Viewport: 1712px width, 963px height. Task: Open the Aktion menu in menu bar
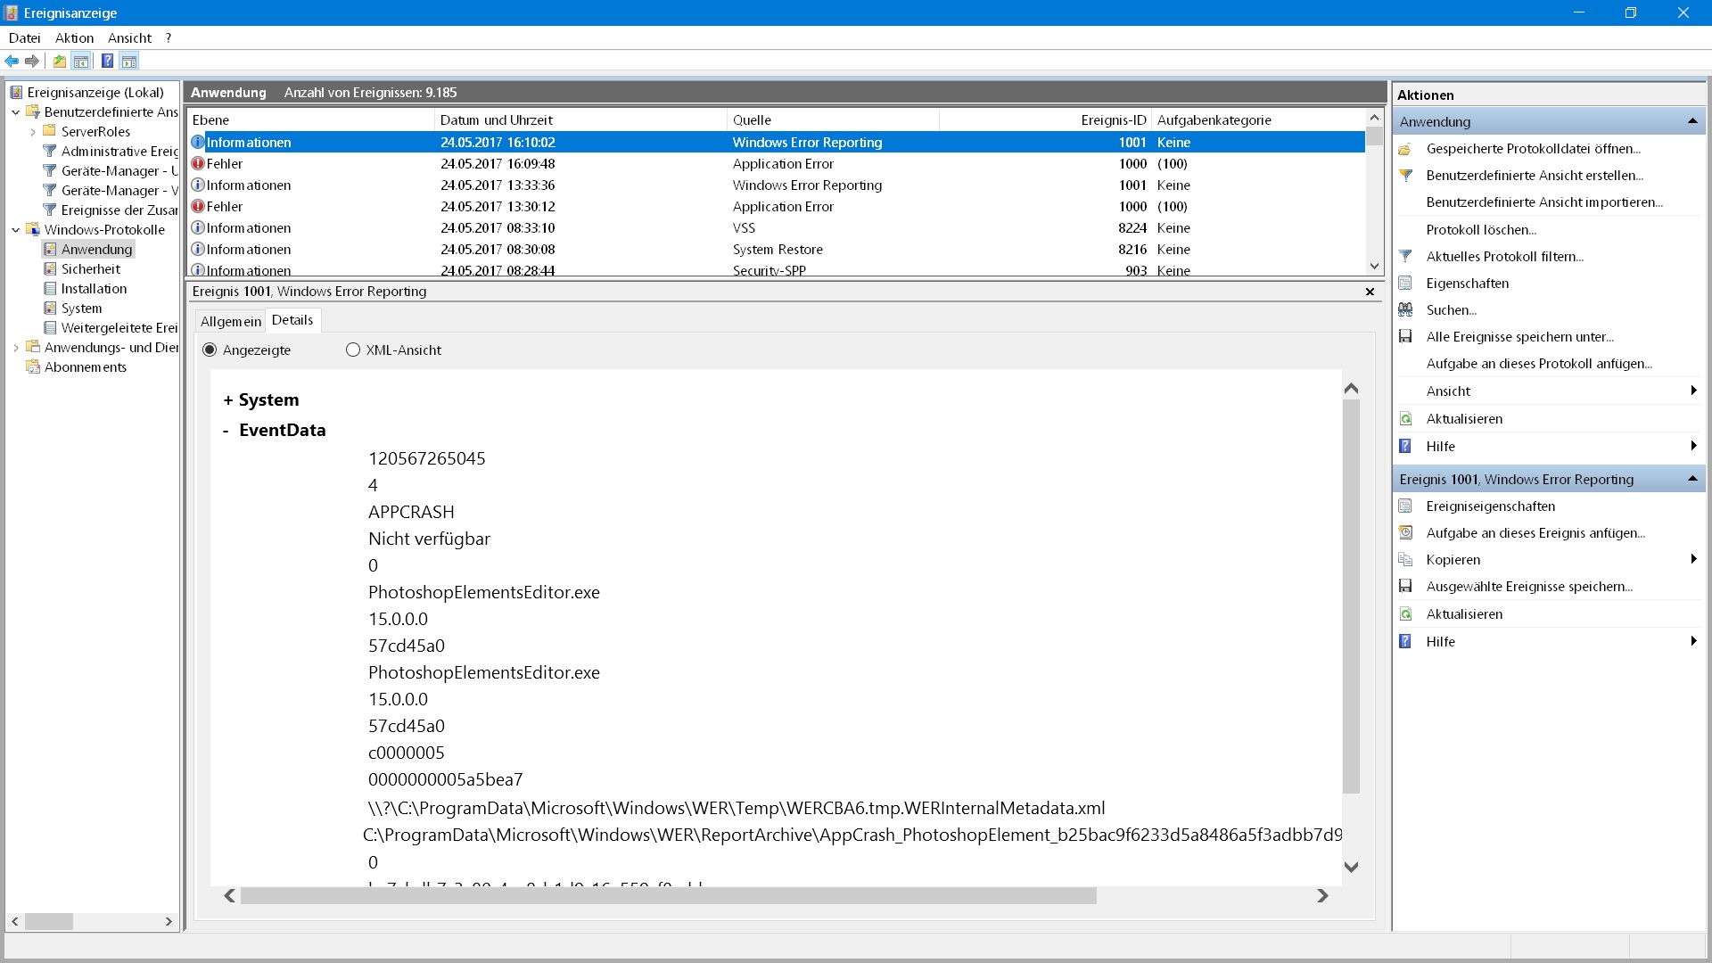click(73, 37)
